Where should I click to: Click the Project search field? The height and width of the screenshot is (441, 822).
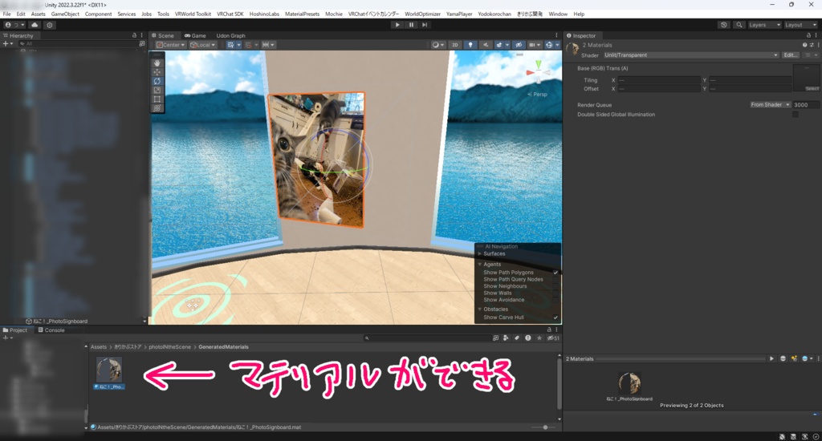point(427,338)
